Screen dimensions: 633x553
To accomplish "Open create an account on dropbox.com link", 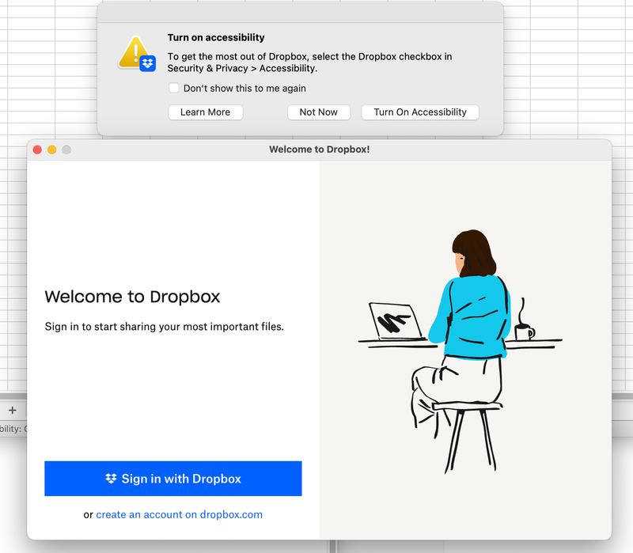I will pyautogui.click(x=180, y=515).
